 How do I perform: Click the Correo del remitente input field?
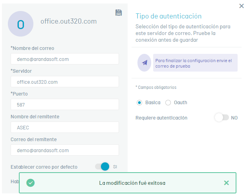click(x=65, y=150)
